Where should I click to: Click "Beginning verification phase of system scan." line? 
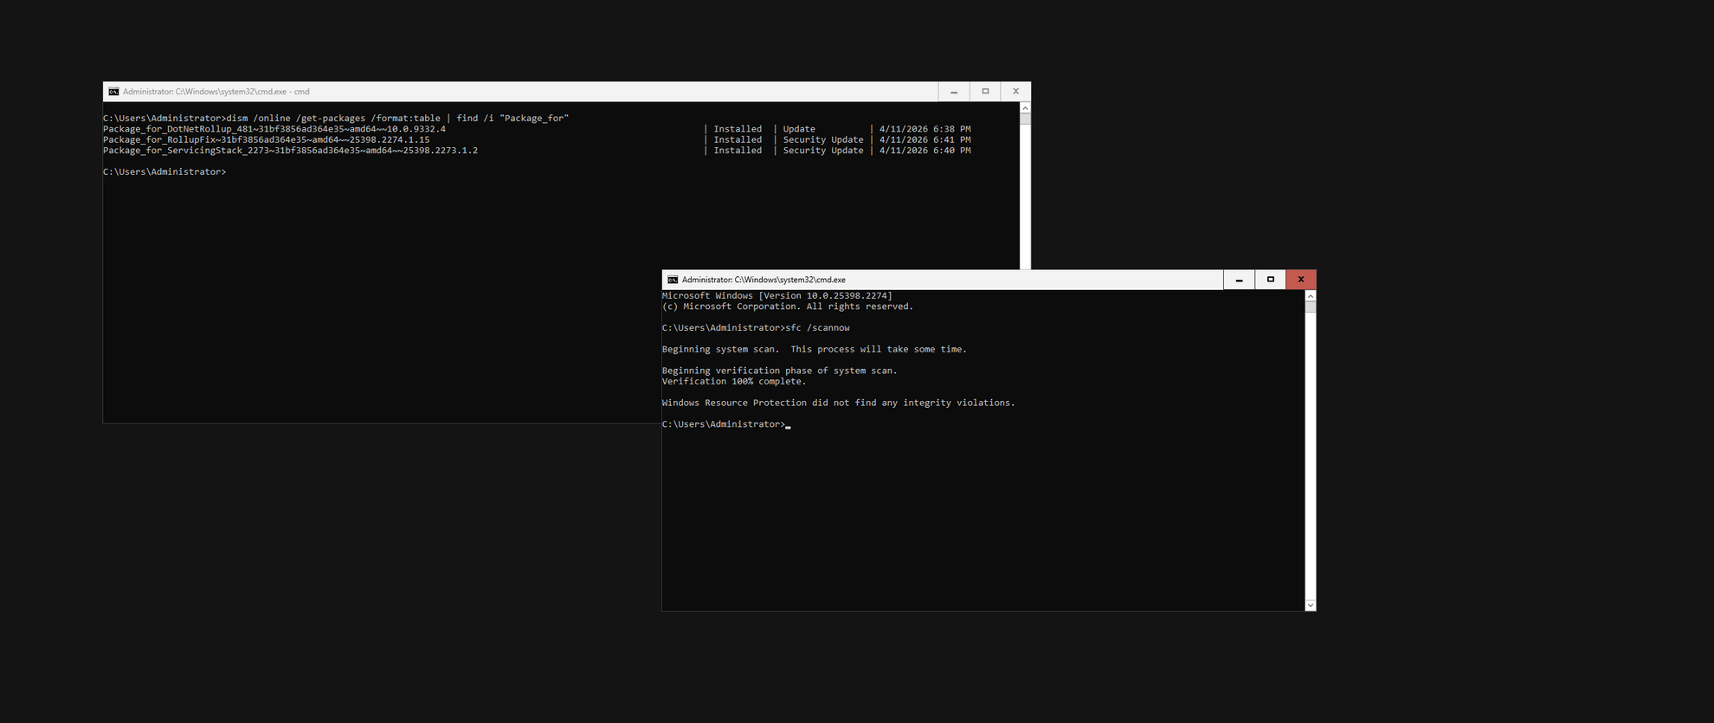click(x=780, y=371)
